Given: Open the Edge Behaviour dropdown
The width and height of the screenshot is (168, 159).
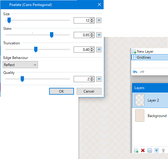Looking at the screenshot, I should click(20, 65).
